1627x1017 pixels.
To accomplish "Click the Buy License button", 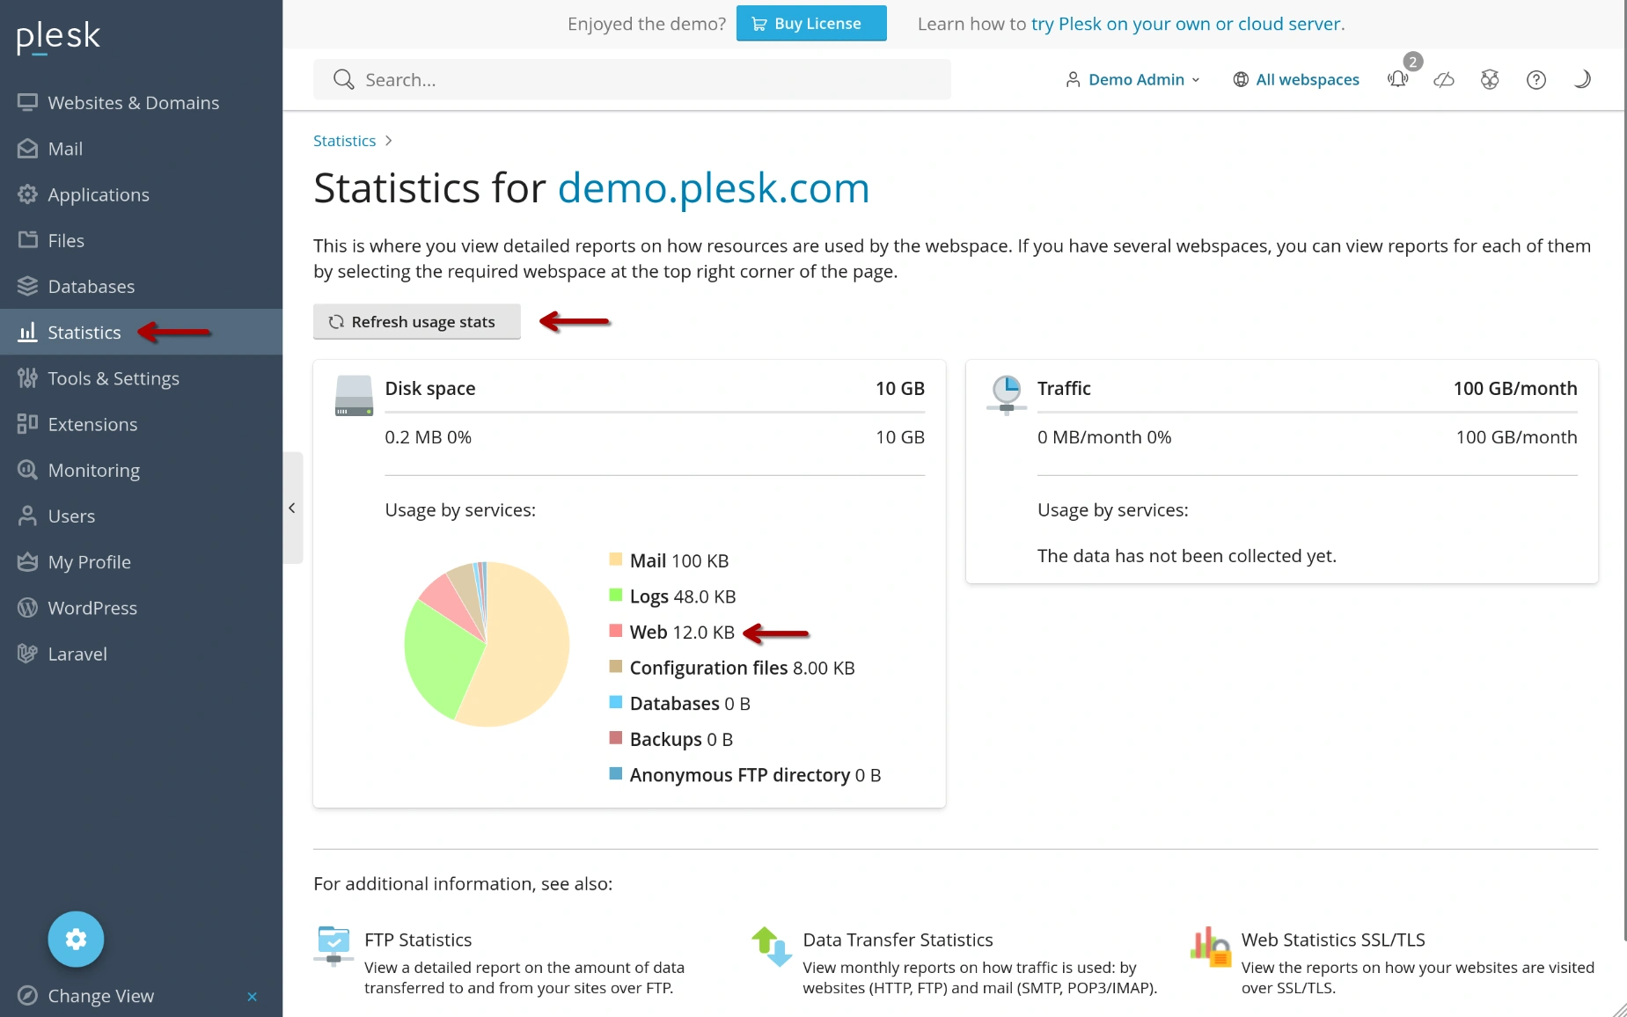I will (810, 24).
